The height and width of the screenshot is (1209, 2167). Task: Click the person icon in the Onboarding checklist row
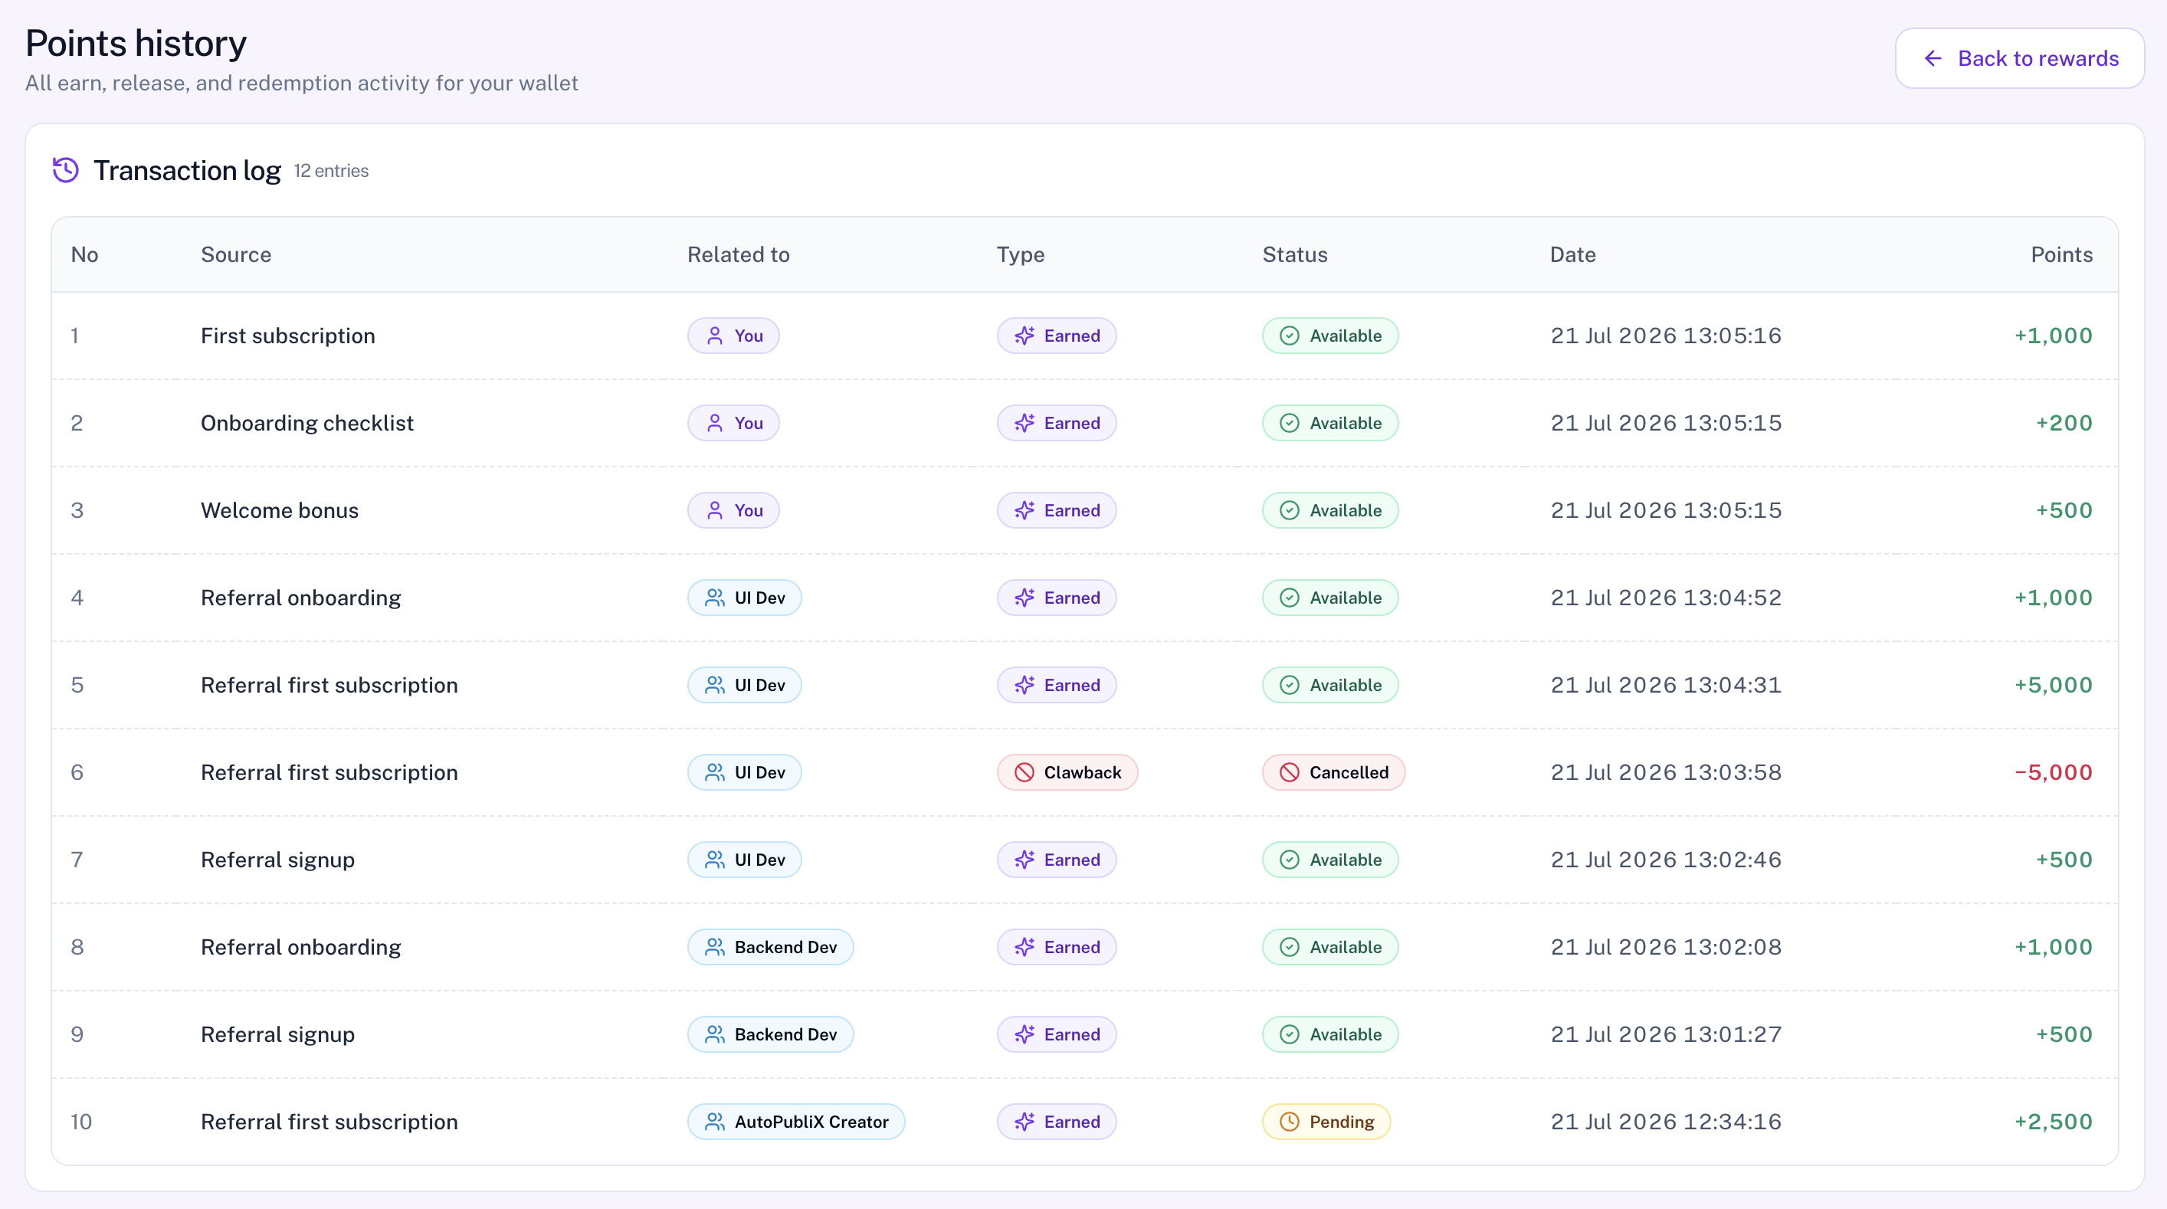[714, 423]
